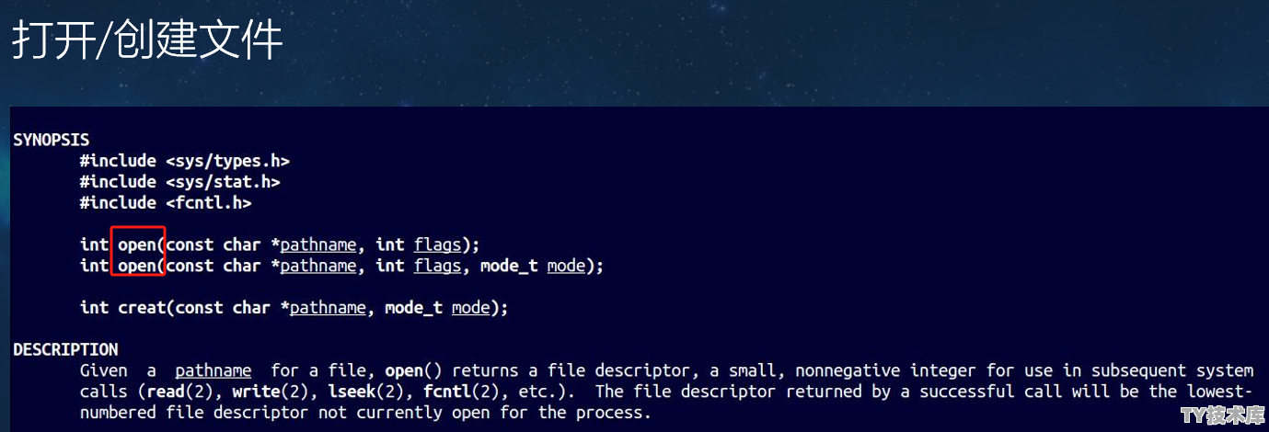Click red-boxed open in the three-argument declaration
The height and width of the screenshot is (432, 1269).
(x=137, y=266)
